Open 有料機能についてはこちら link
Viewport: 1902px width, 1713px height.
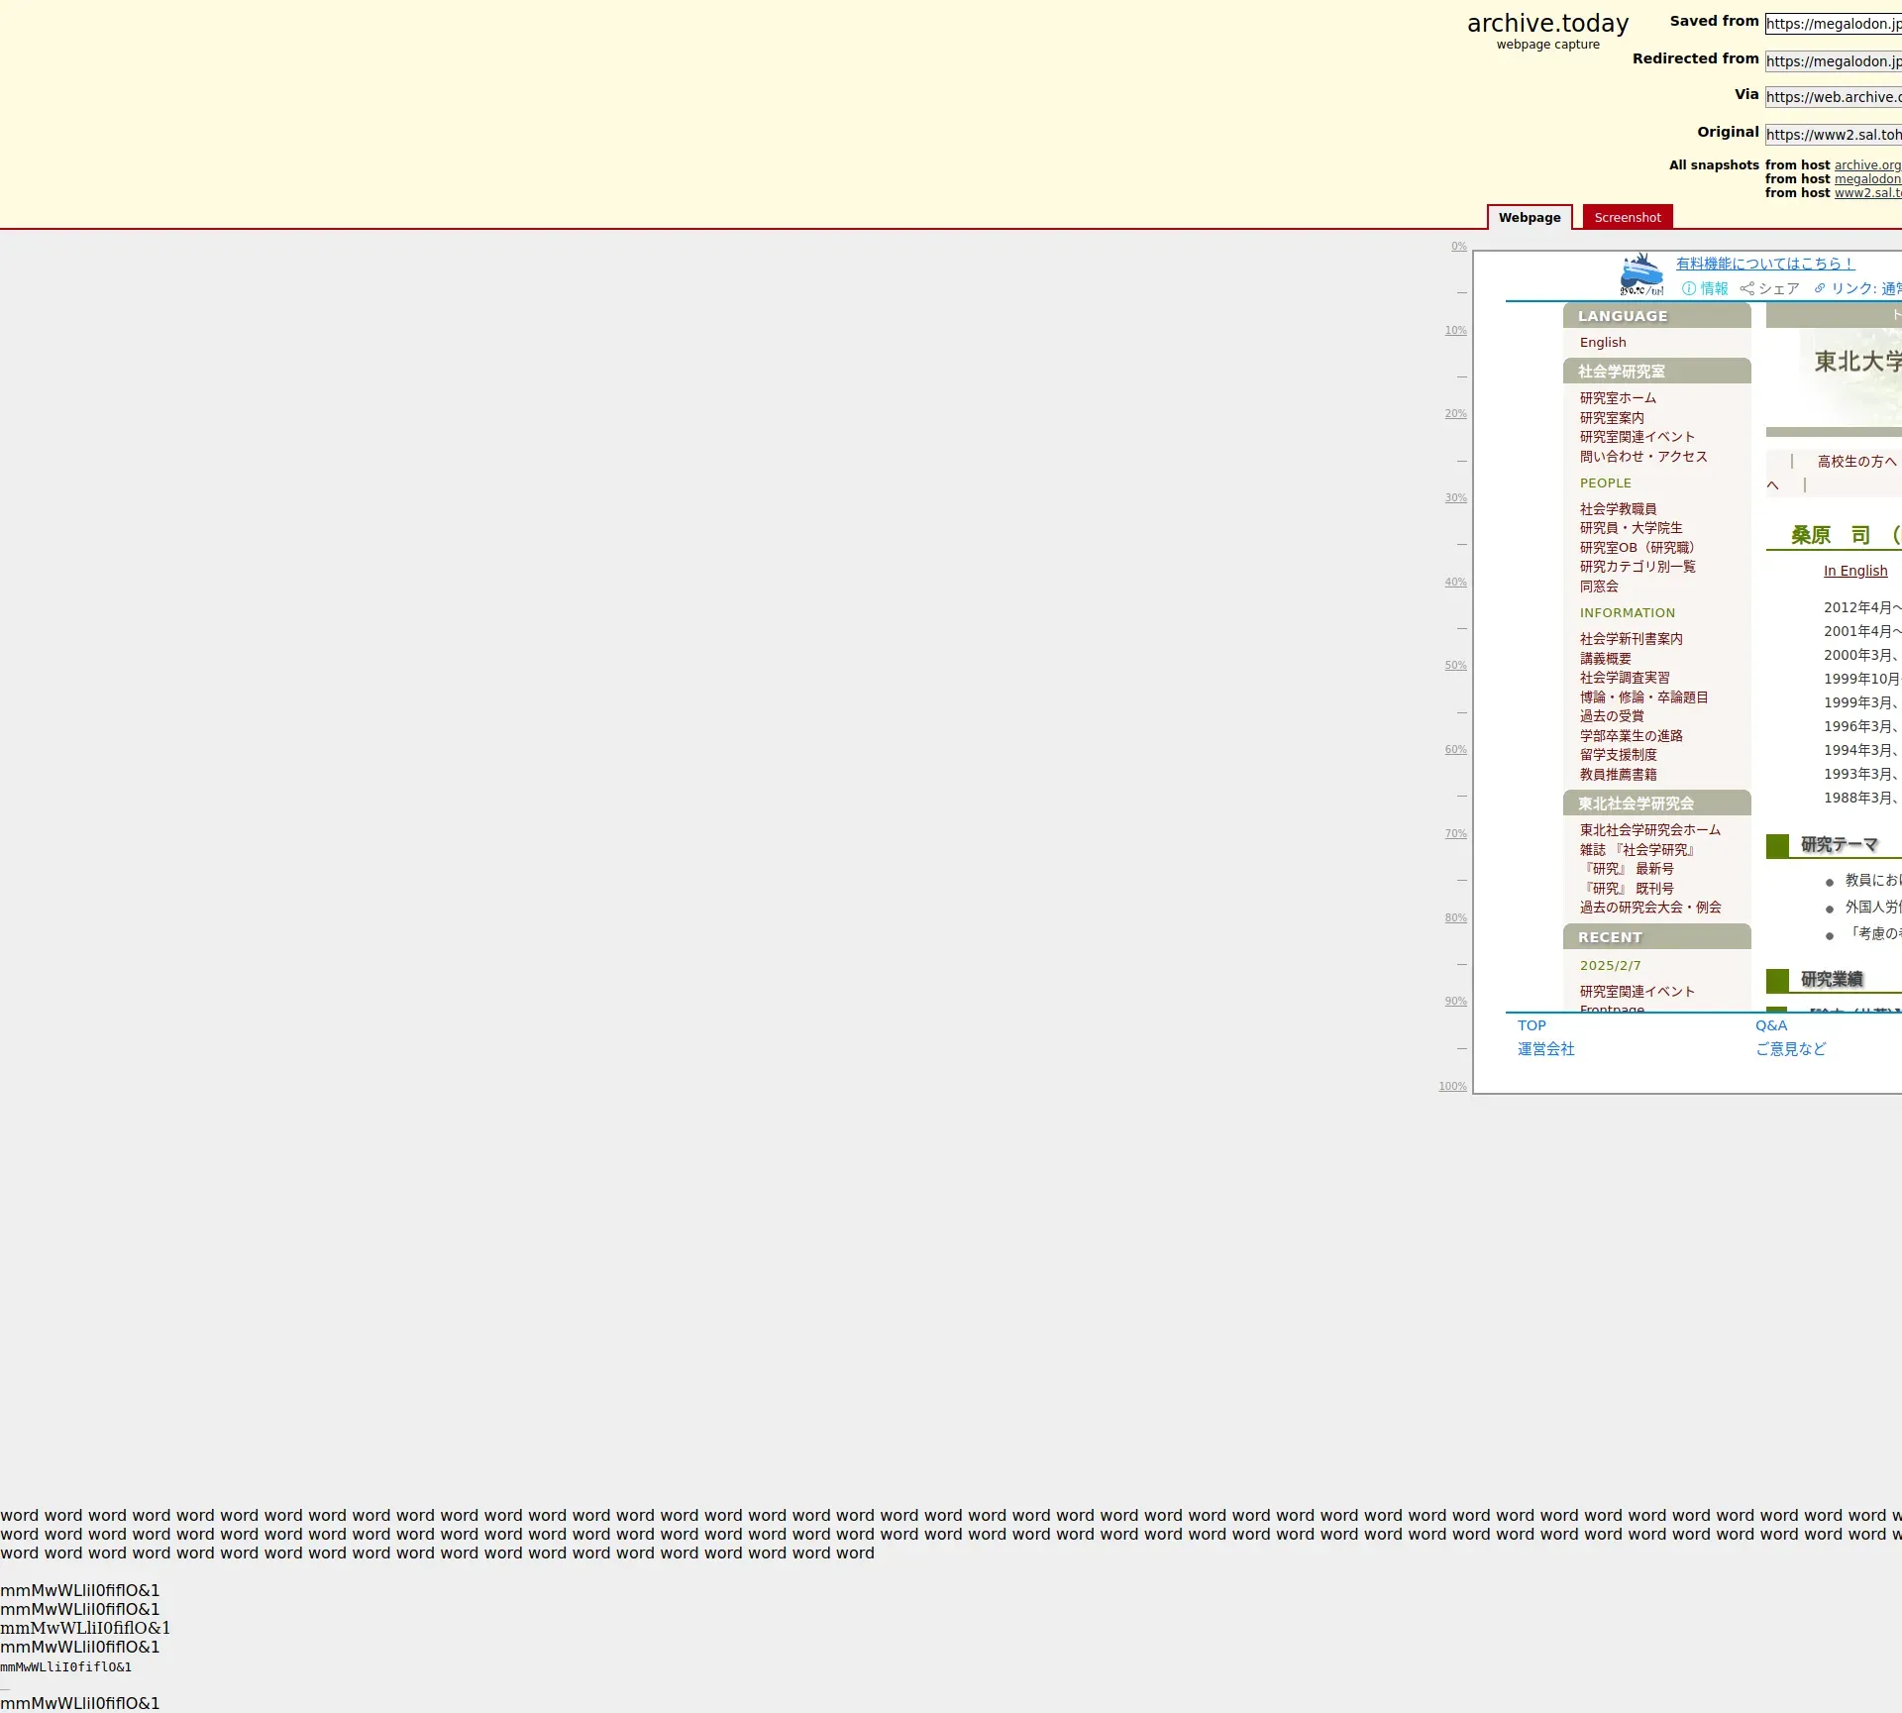[1764, 264]
